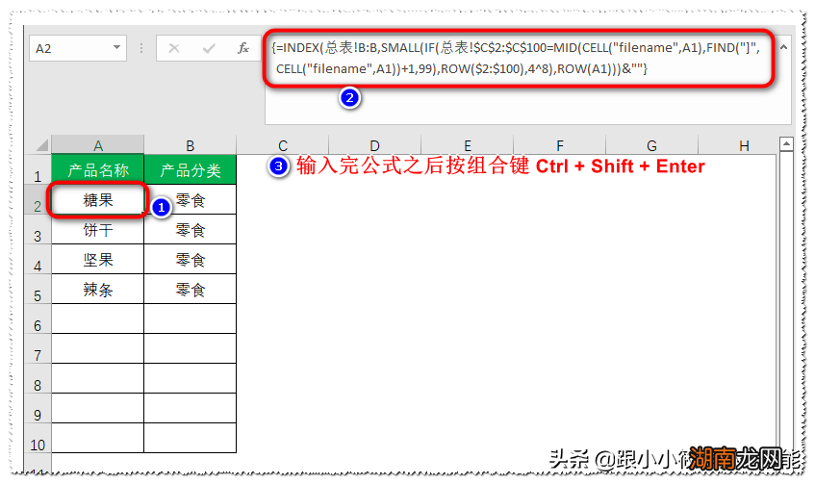Select column F header

pyautogui.click(x=559, y=145)
